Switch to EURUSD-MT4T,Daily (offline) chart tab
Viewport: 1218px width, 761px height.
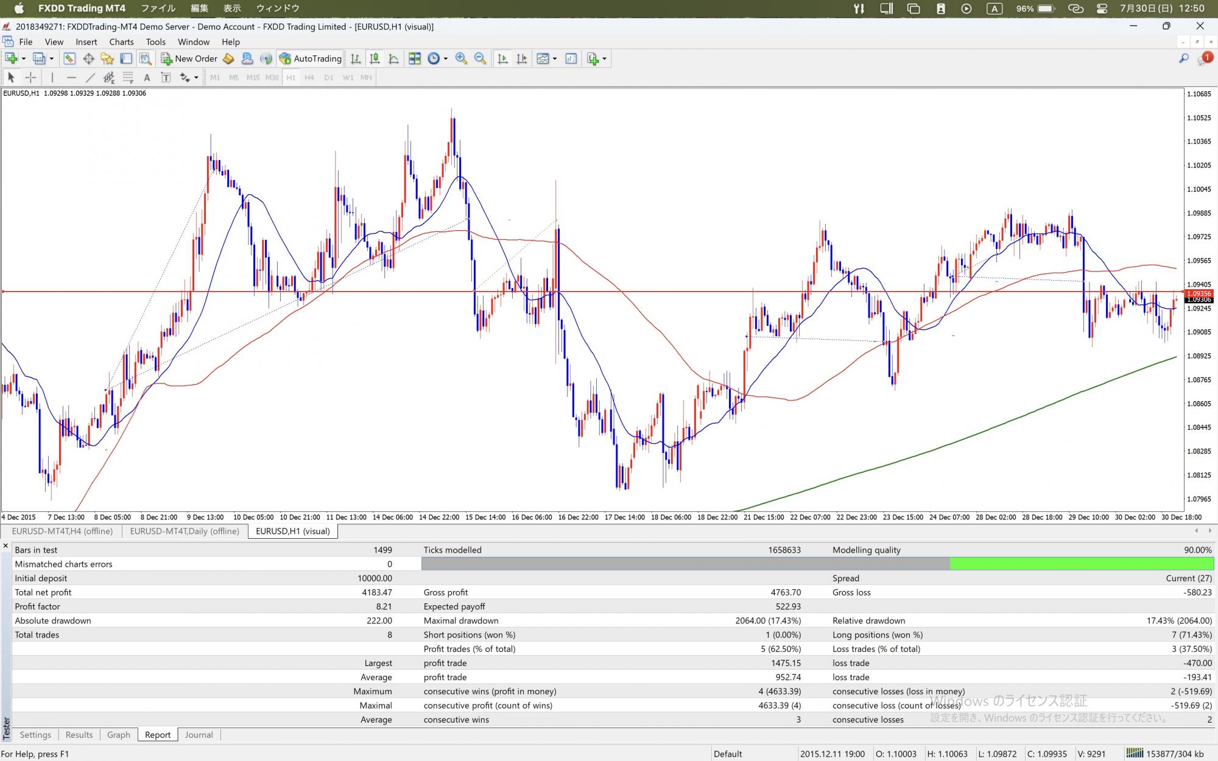tap(185, 531)
